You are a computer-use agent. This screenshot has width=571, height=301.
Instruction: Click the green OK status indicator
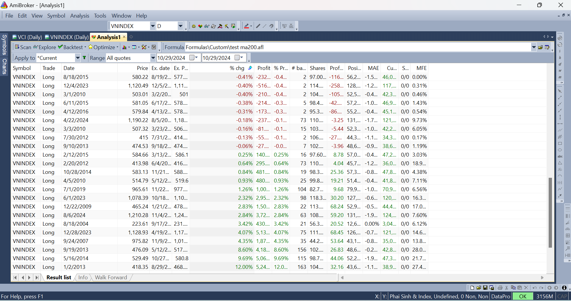point(523,296)
